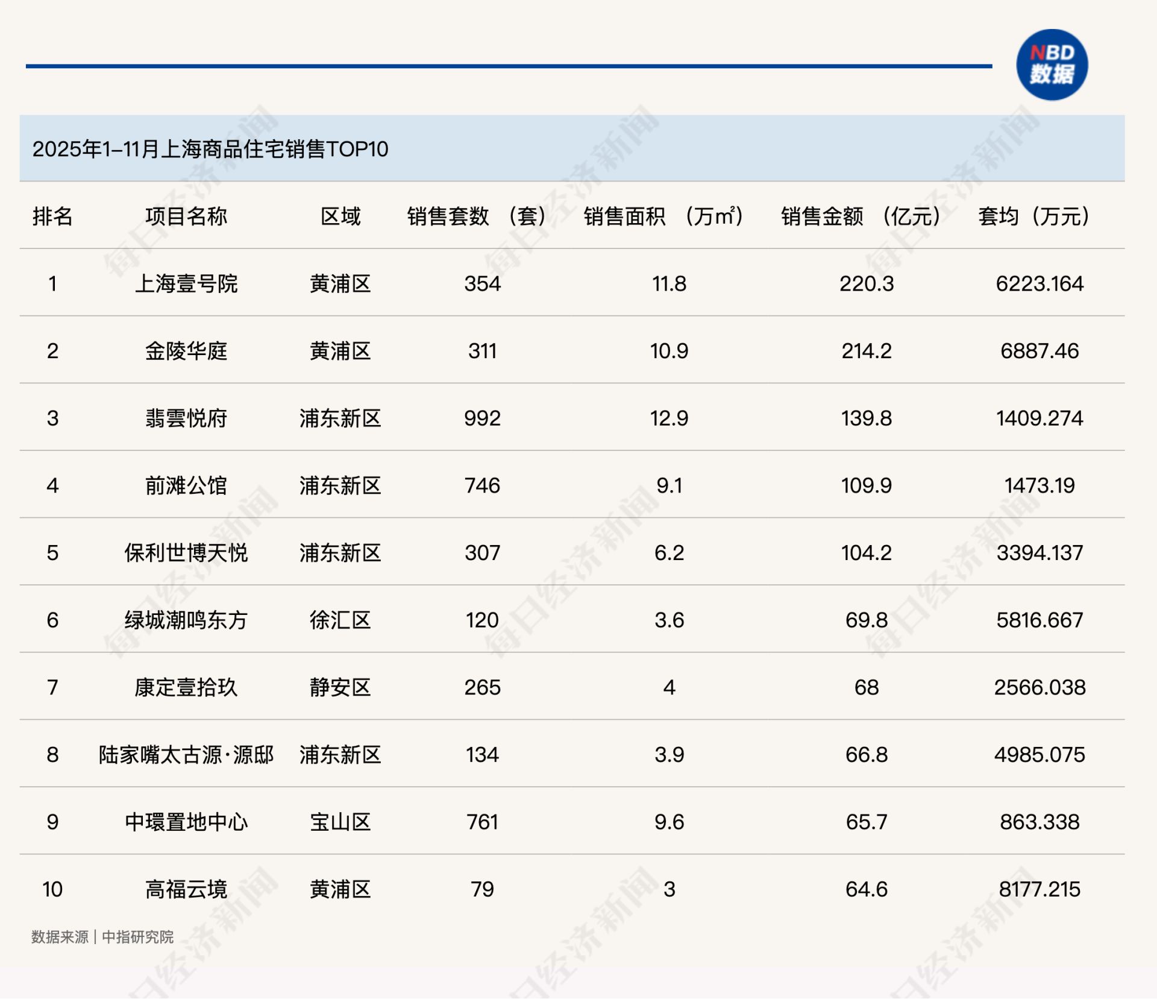Click the 数据来源｜中指研究院 source text
The image size is (1157, 999).
point(101,938)
